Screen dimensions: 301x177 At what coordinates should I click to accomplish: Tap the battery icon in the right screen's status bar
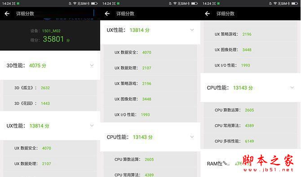tap(294, 4)
